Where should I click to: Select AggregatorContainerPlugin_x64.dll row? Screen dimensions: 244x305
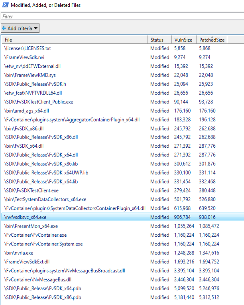[x=123, y=120]
